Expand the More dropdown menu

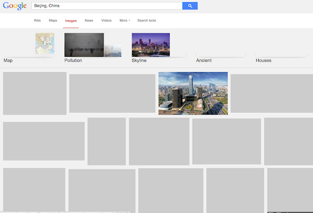pyautogui.click(x=125, y=21)
